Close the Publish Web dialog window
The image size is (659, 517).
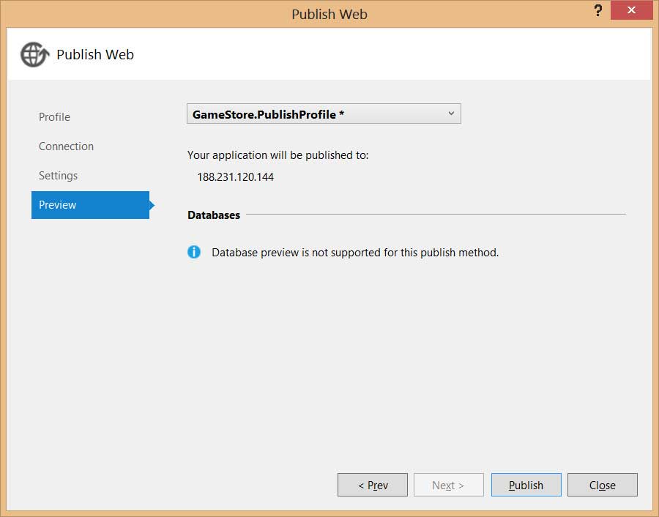coord(631,10)
